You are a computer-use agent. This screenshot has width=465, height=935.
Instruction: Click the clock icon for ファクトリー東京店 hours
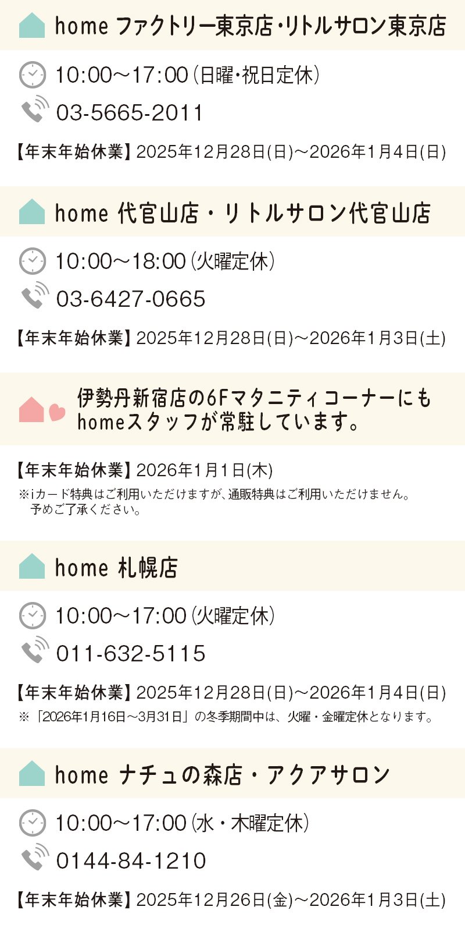click(x=33, y=75)
